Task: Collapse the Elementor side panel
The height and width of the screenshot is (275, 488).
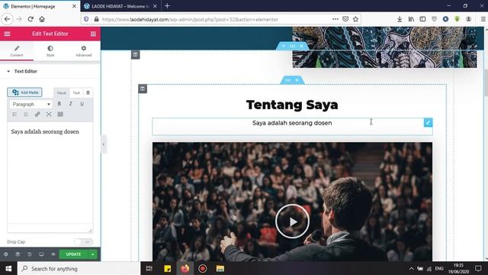Action: coord(104,144)
